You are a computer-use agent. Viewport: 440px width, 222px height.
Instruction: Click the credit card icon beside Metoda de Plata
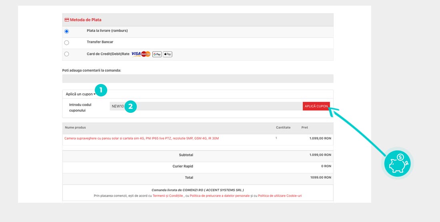(x=66, y=20)
